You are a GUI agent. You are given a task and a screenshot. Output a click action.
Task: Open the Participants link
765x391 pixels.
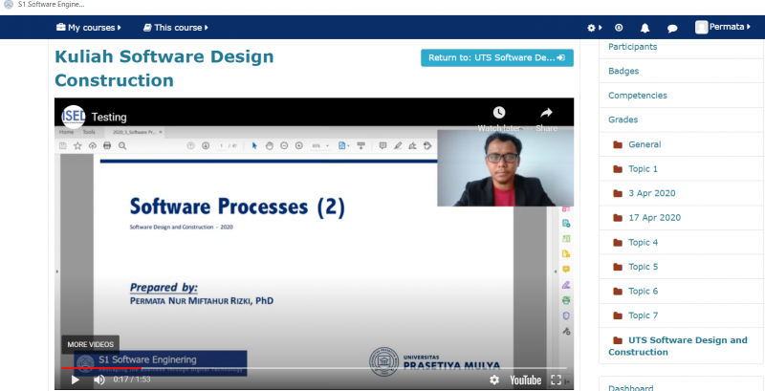pyautogui.click(x=632, y=47)
